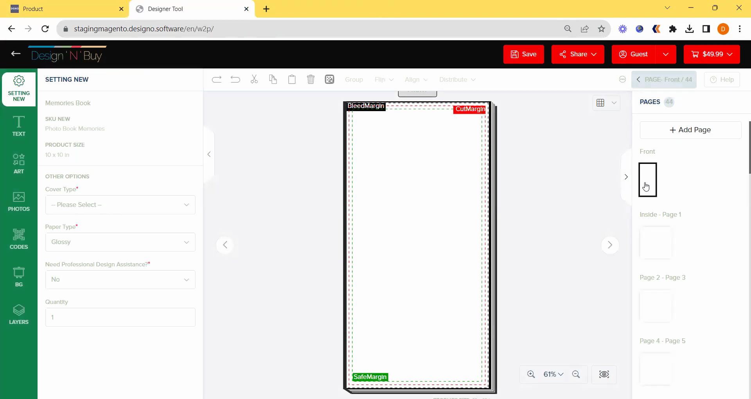Open the Codes panel in sidebar

click(x=19, y=239)
